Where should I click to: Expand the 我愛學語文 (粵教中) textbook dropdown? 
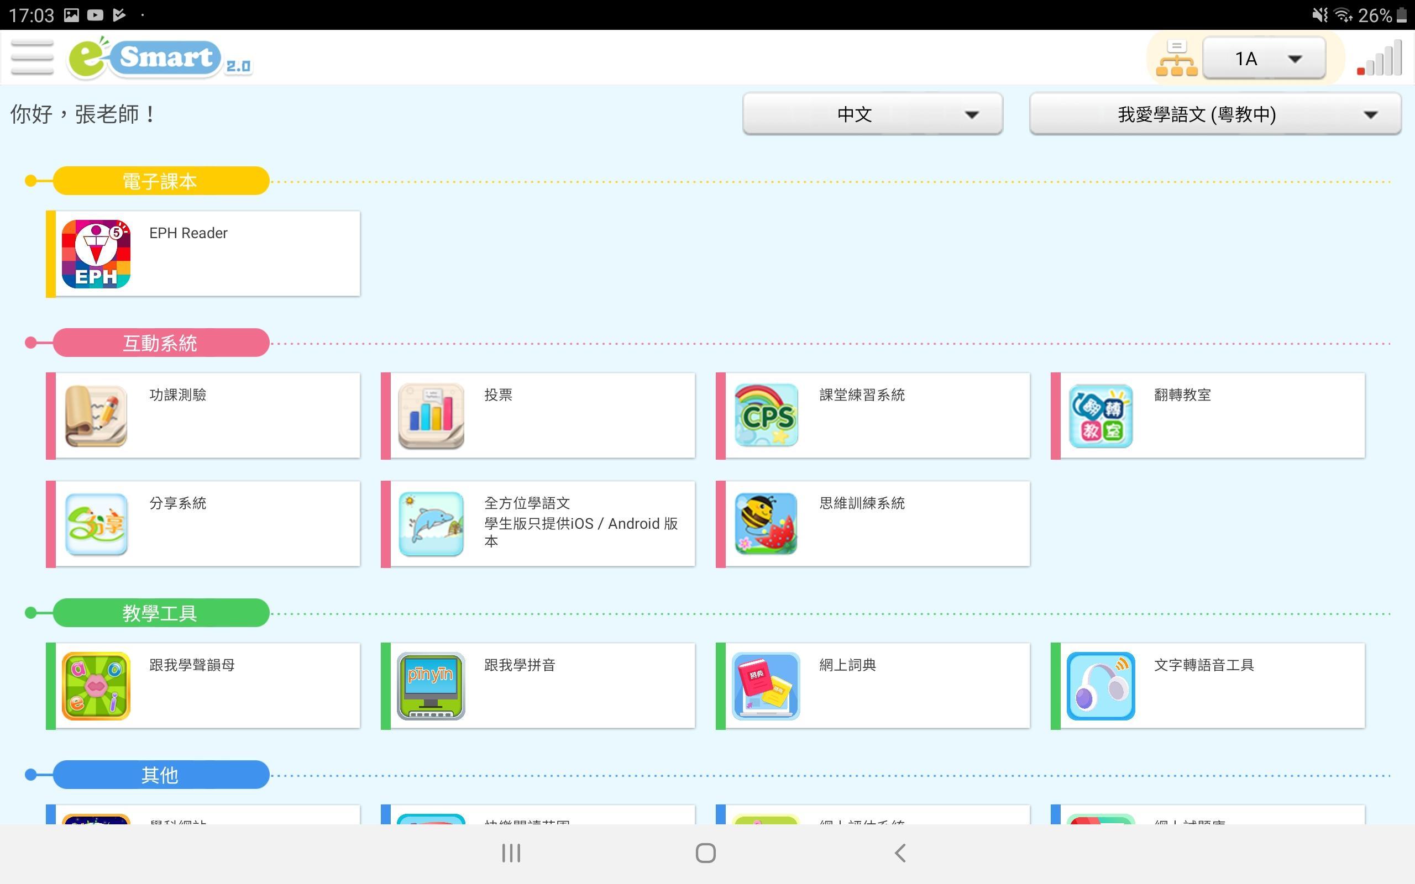coord(1215,114)
